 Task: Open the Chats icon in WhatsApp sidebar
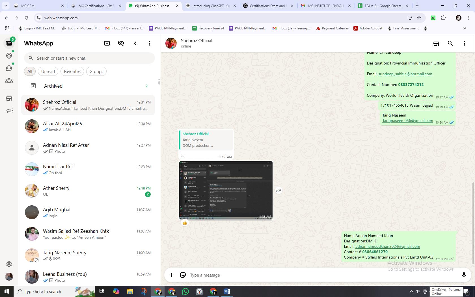(x=9, y=43)
